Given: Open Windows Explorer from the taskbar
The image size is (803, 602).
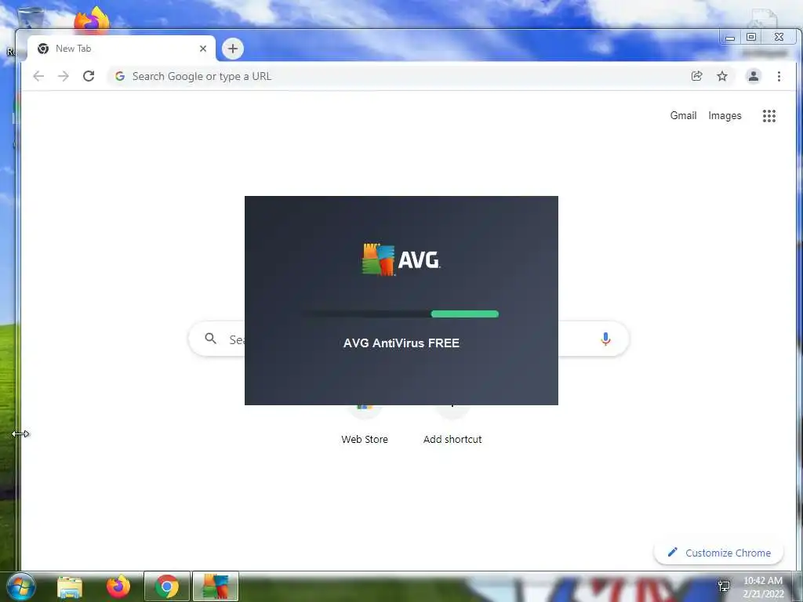Looking at the screenshot, I should click(70, 587).
